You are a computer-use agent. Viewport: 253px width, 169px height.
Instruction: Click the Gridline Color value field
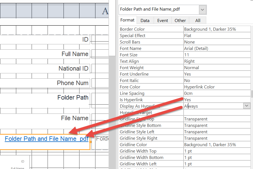coord(217,145)
